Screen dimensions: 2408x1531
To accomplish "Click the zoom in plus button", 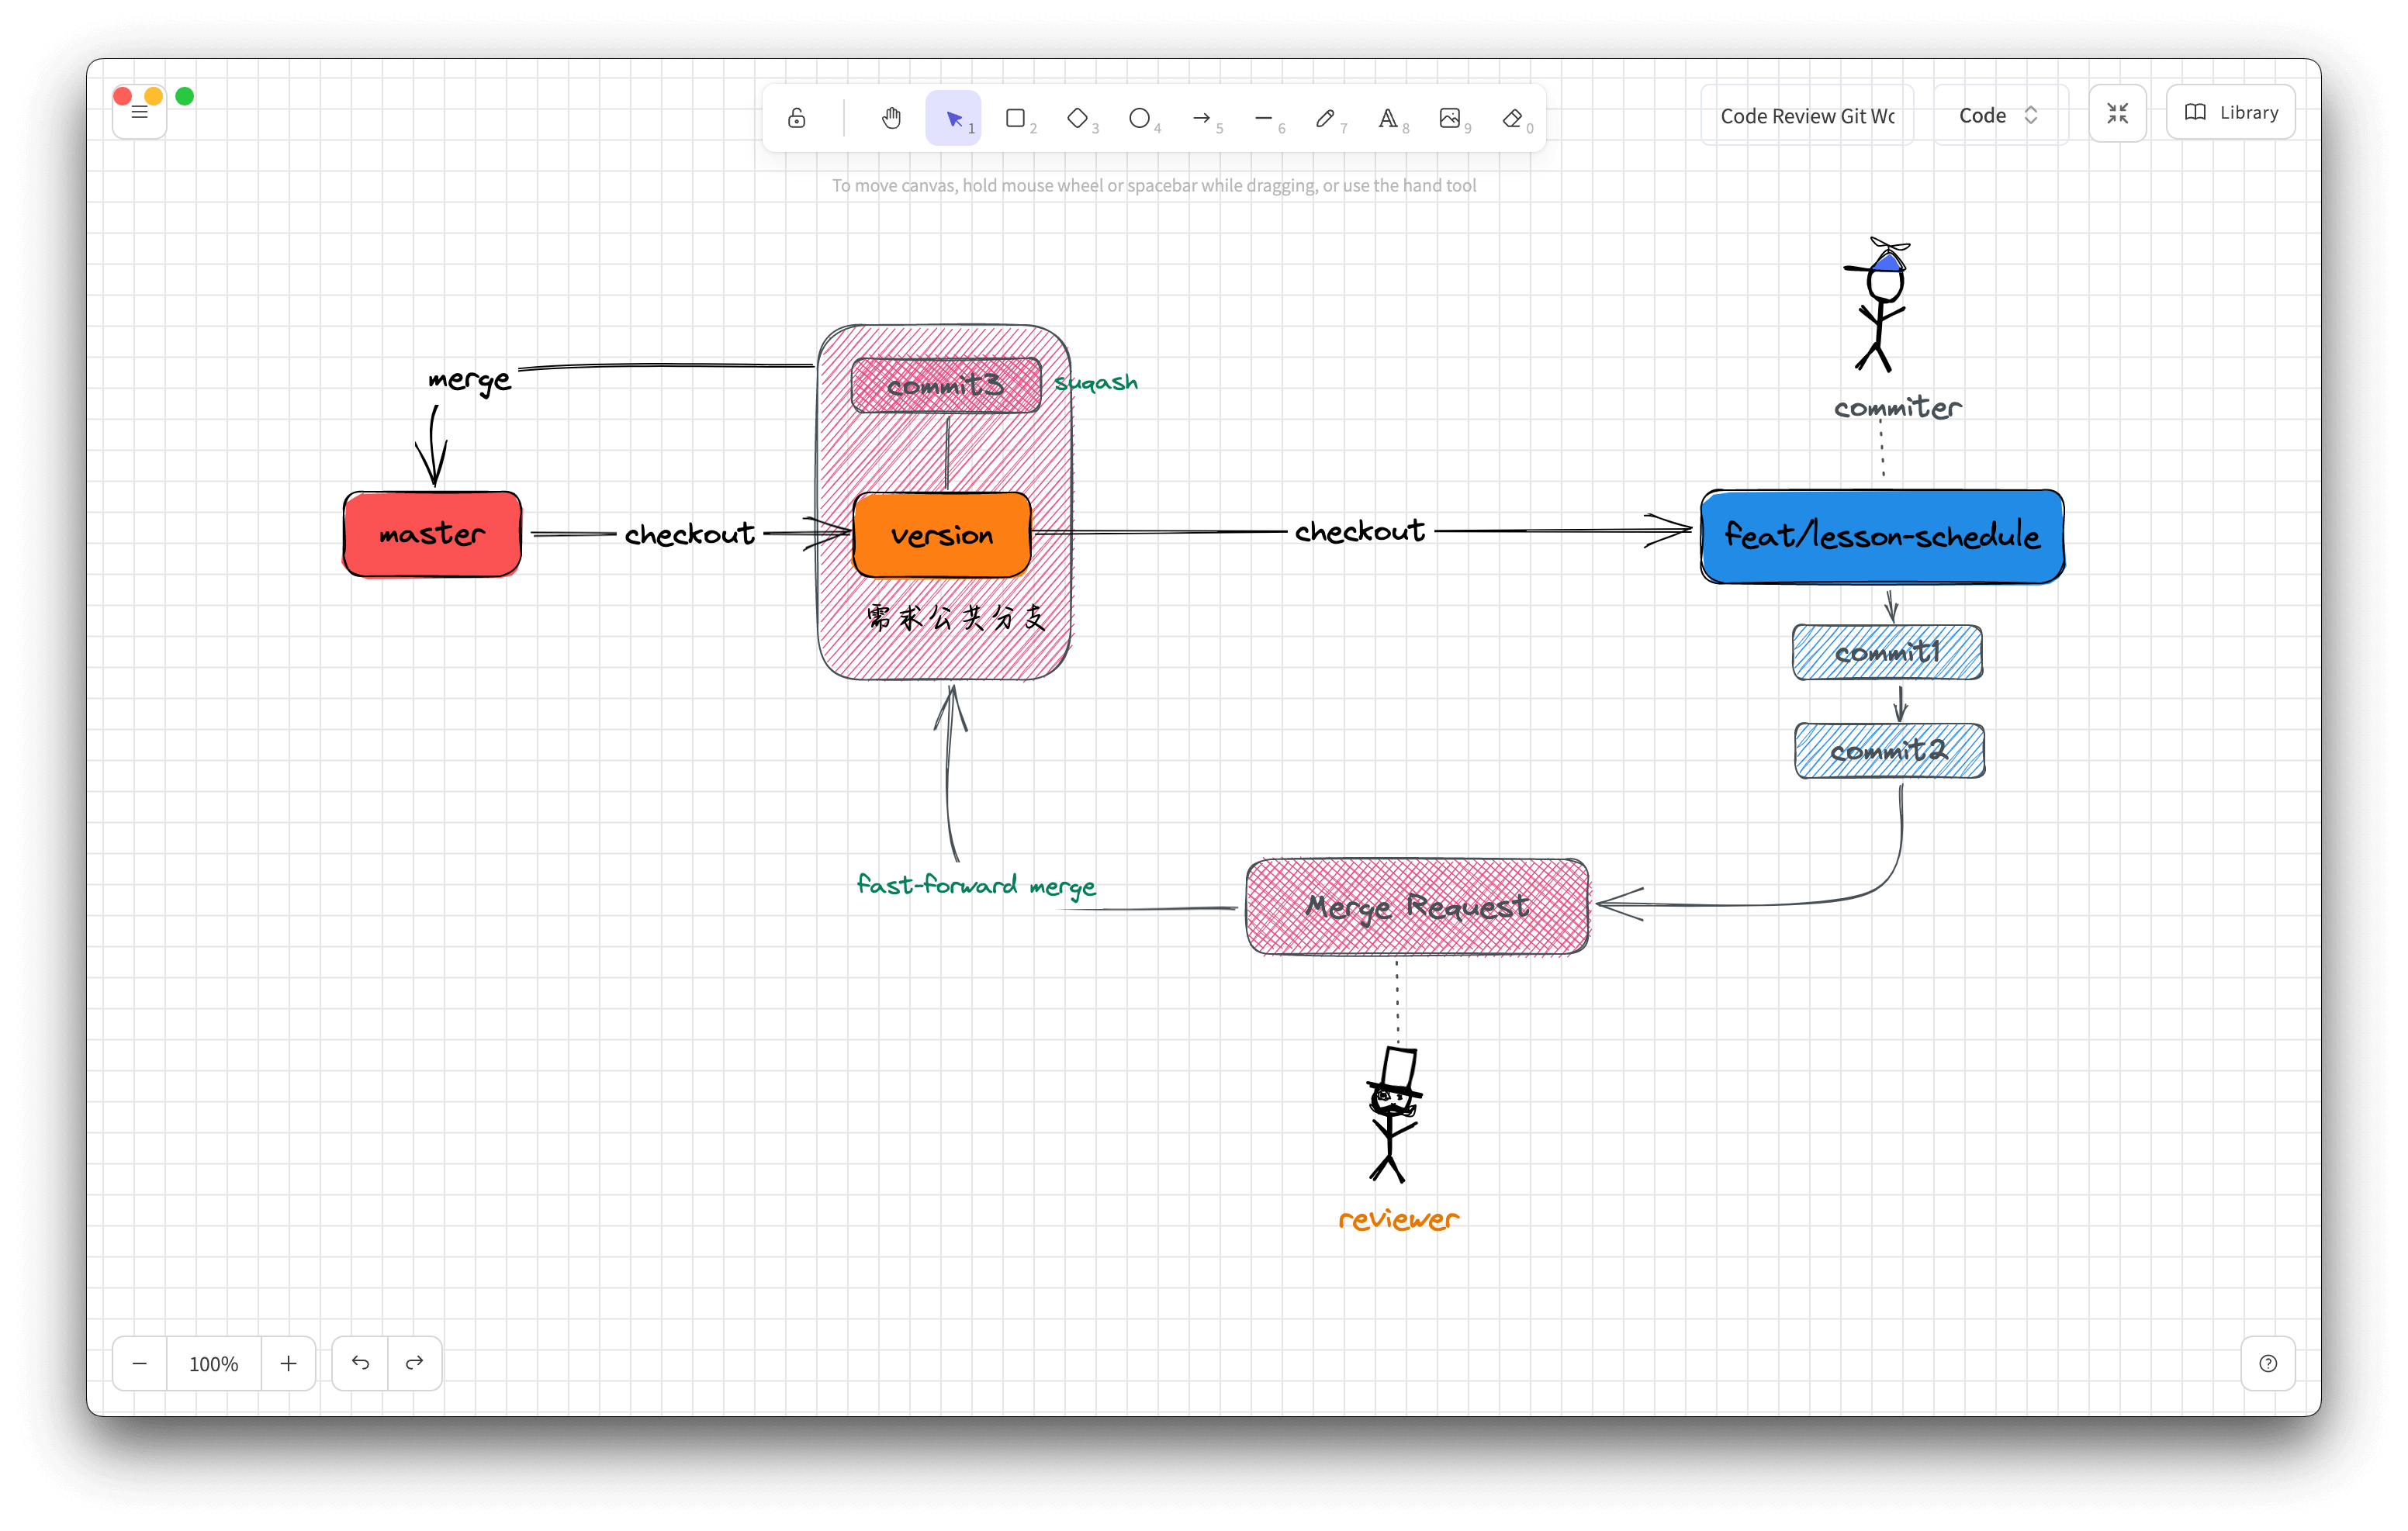I will (288, 1363).
